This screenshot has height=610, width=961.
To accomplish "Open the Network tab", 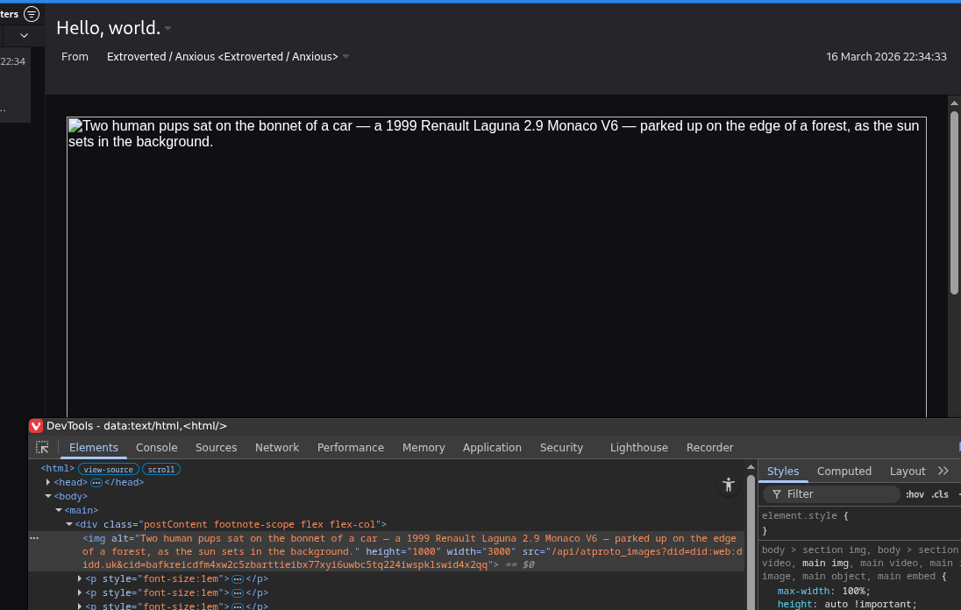I will coord(277,447).
